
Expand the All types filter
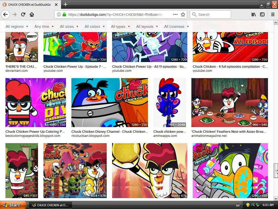(120, 26)
